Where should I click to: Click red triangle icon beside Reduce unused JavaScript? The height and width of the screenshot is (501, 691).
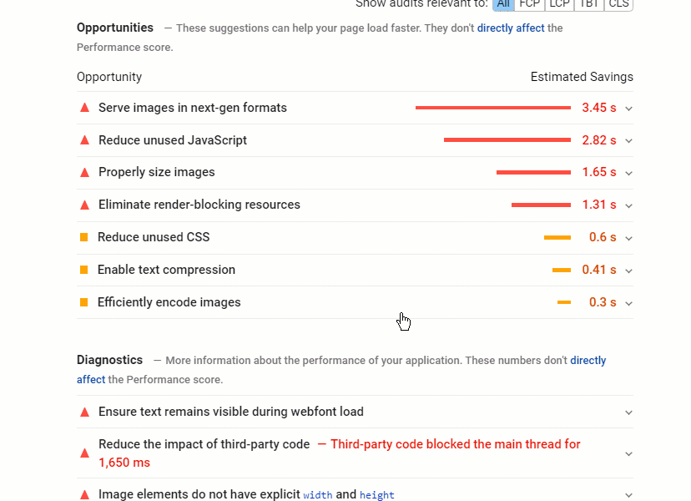point(84,140)
